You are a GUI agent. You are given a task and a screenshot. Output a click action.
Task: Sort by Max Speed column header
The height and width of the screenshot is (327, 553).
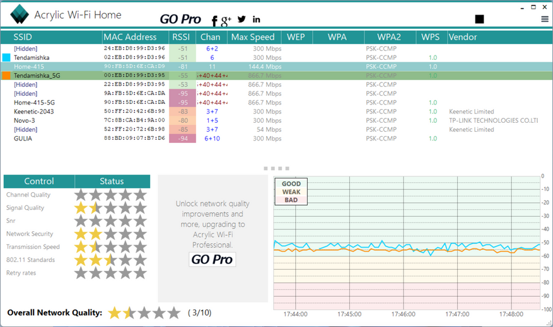click(254, 37)
